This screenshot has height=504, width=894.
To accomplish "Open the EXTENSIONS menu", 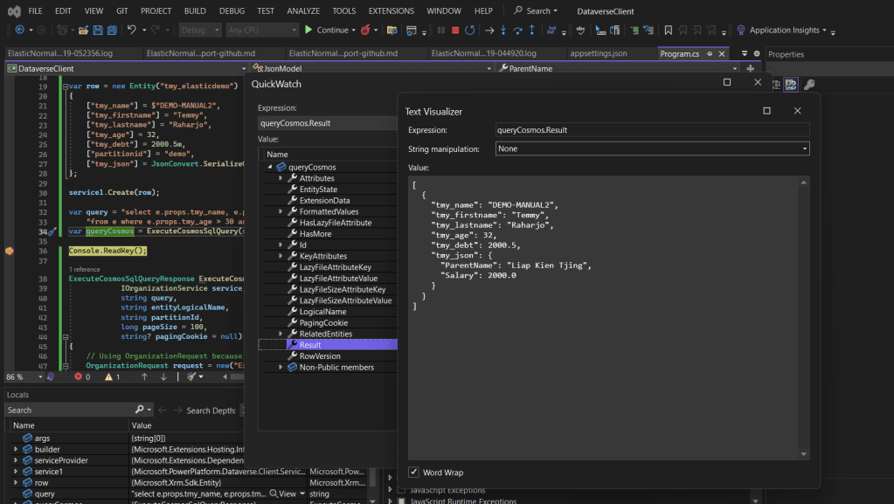I will (x=392, y=10).
